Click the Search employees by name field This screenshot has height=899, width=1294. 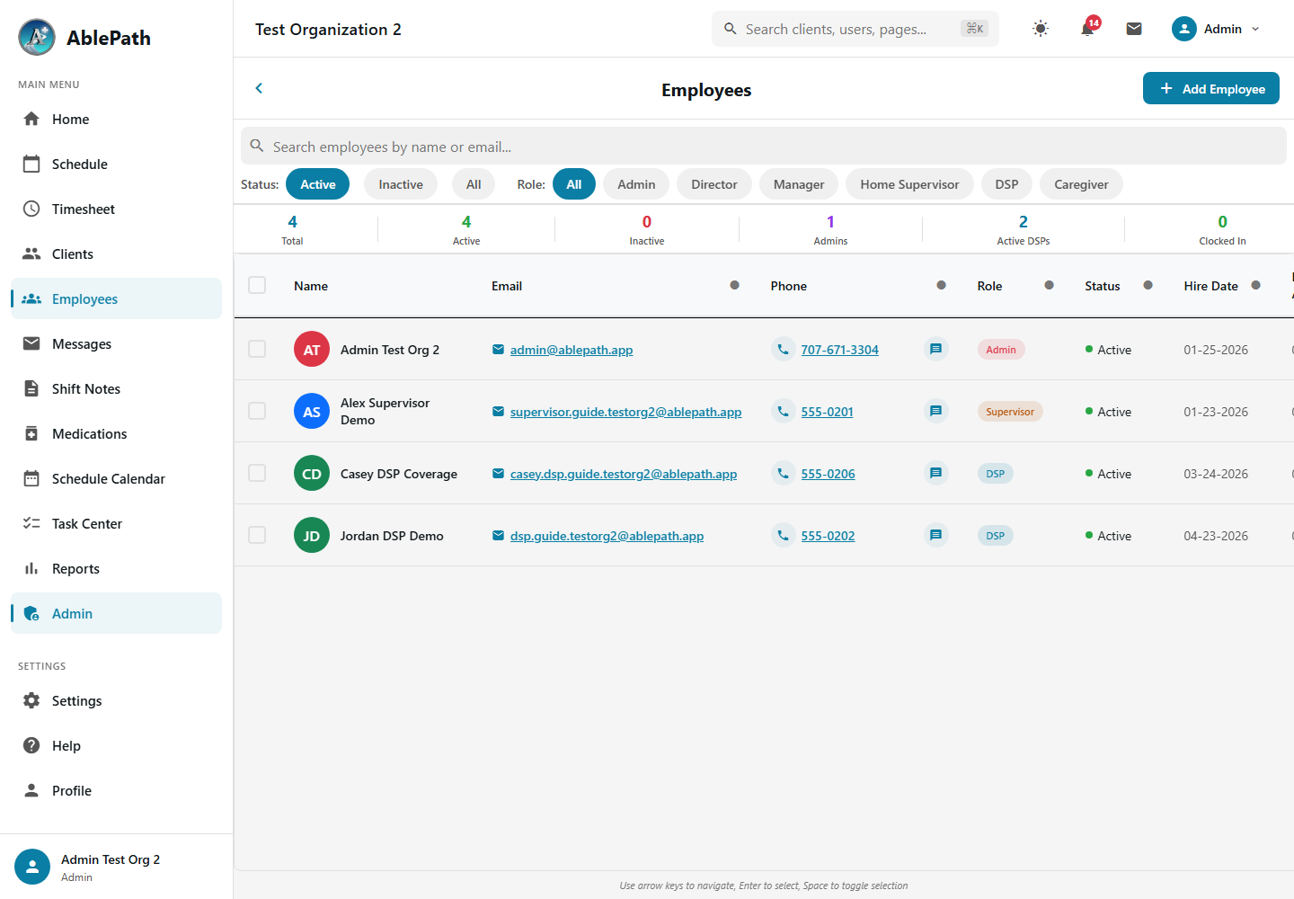tap(764, 146)
